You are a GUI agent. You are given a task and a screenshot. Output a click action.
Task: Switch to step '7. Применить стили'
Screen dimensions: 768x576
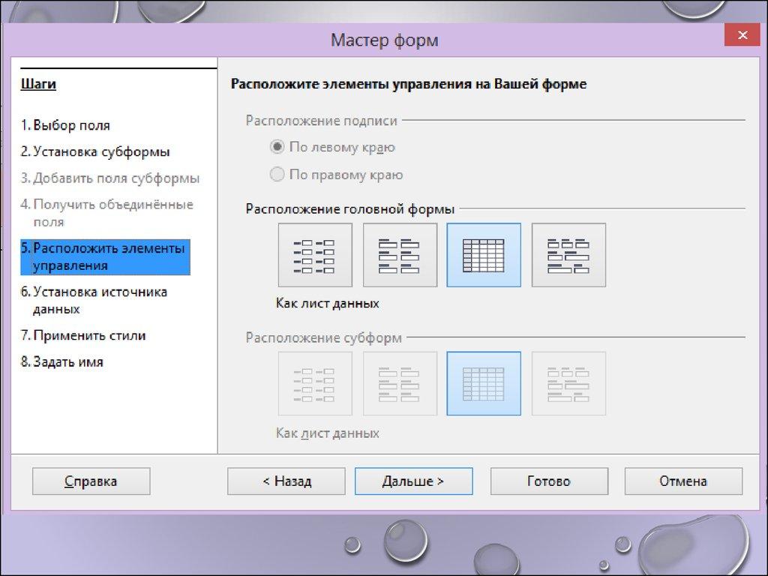pyautogui.click(x=83, y=335)
